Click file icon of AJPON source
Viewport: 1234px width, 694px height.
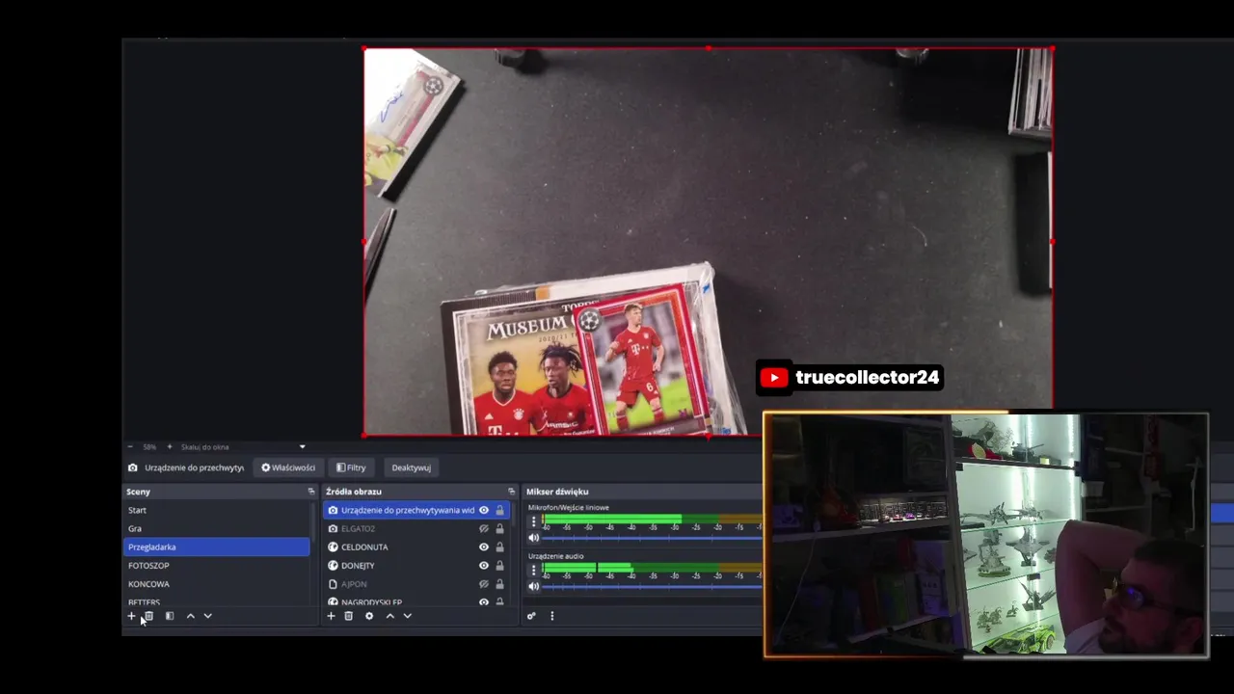333,584
